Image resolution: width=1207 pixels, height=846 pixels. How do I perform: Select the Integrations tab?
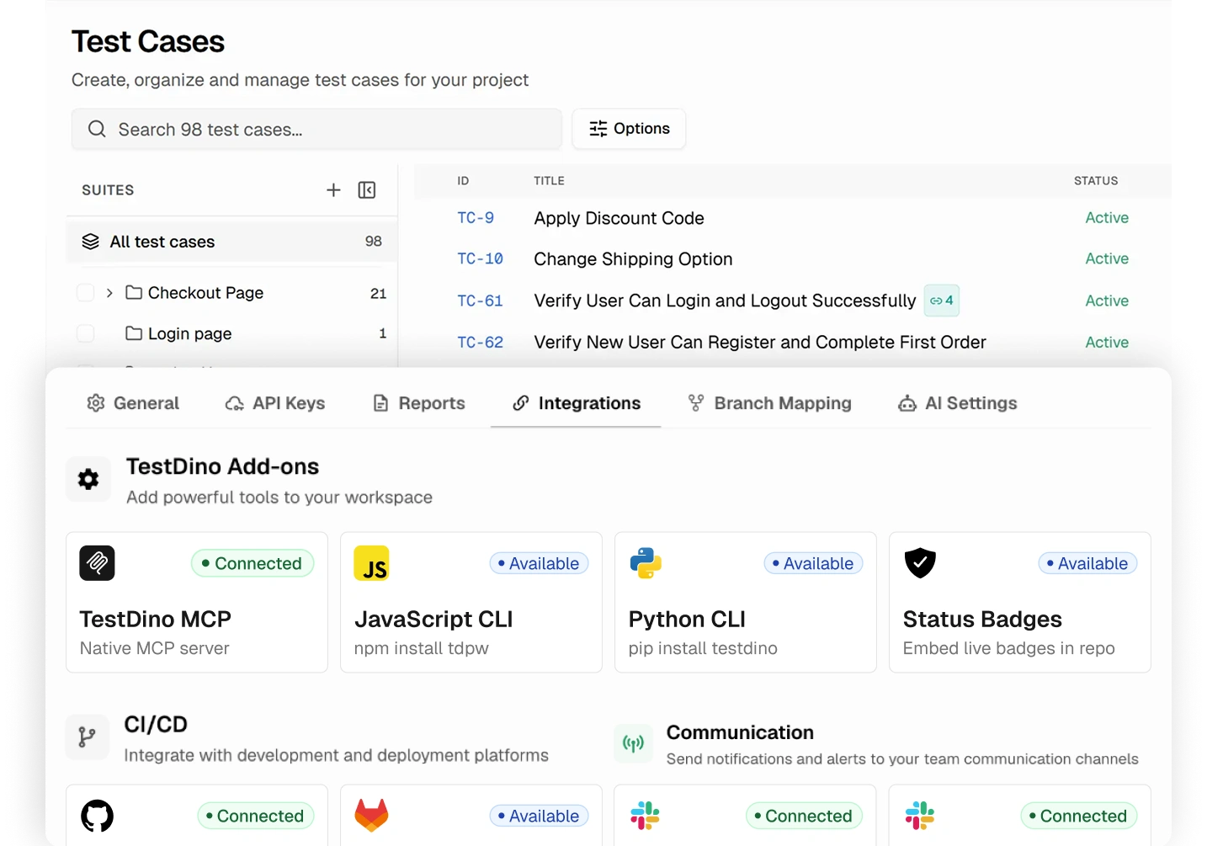(577, 403)
